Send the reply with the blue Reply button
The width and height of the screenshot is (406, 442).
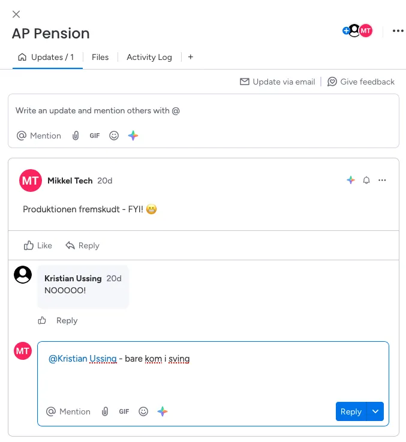coord(351,411)
